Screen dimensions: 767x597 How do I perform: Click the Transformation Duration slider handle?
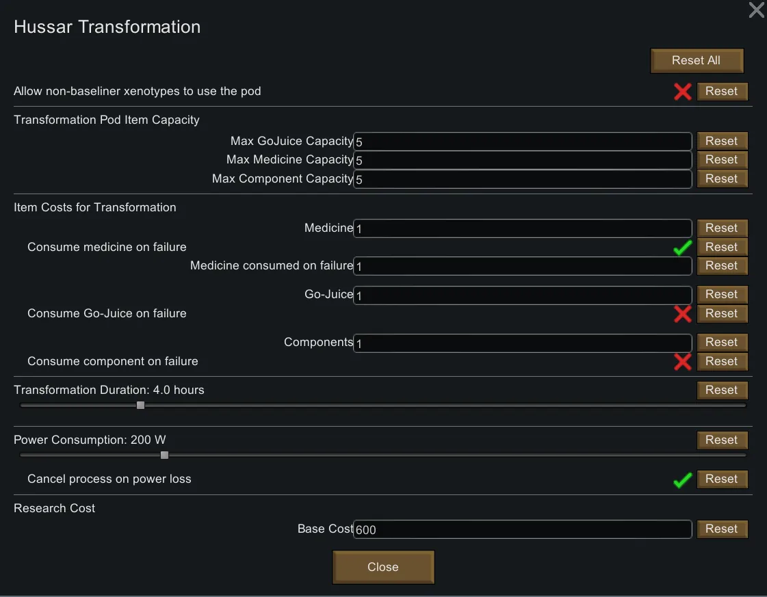click(x=140, y=405)
